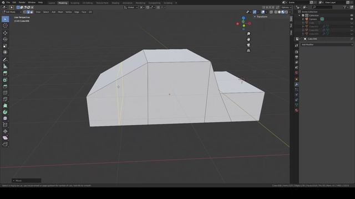Click the outliner search field

[322, 7]
